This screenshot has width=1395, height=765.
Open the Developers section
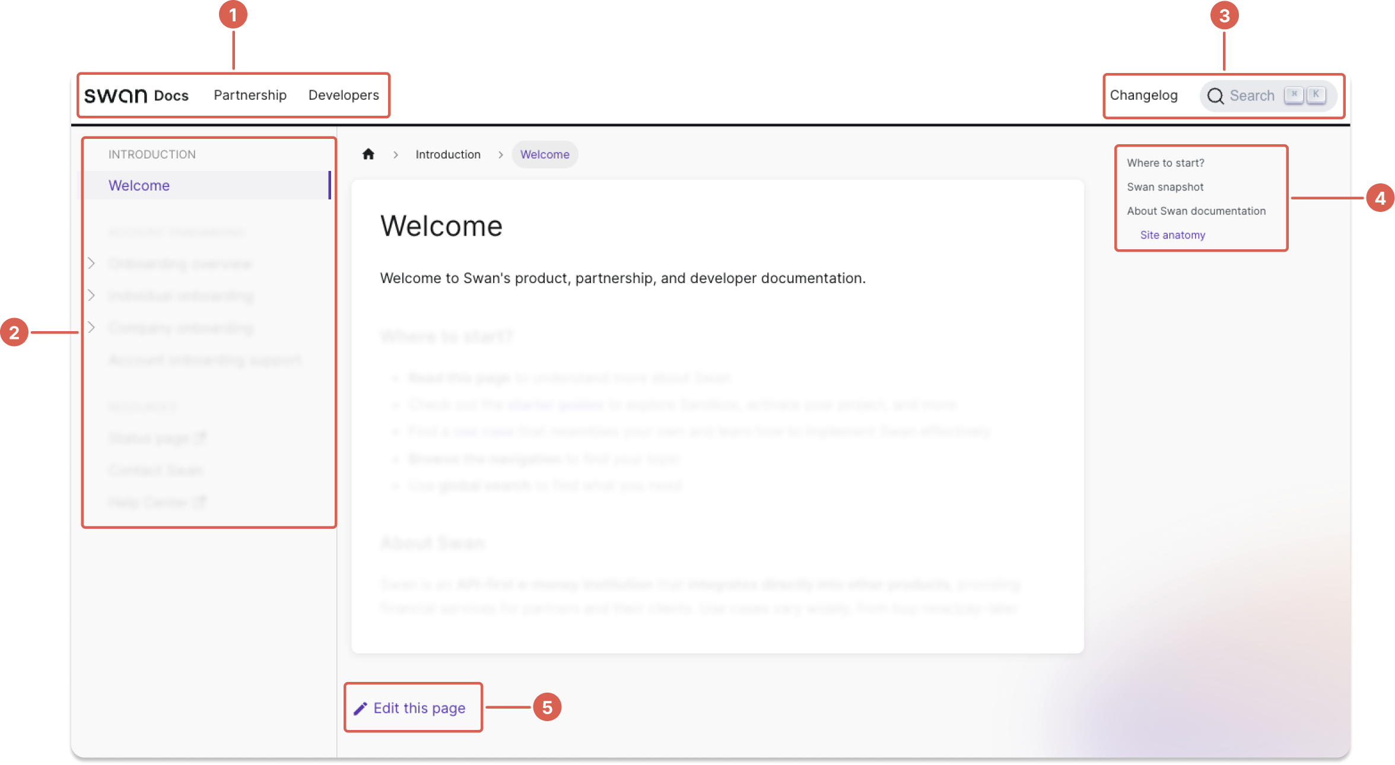click(344, 95)
